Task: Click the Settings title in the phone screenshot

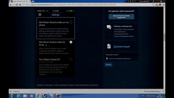Action: 55,15
